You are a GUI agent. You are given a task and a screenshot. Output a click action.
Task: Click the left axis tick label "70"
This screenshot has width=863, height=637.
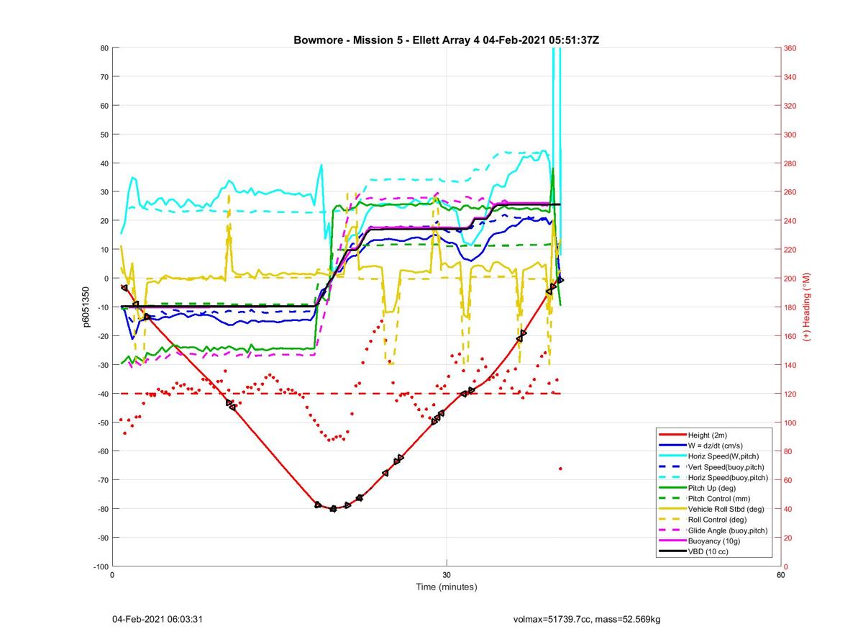tap(104, 77)
